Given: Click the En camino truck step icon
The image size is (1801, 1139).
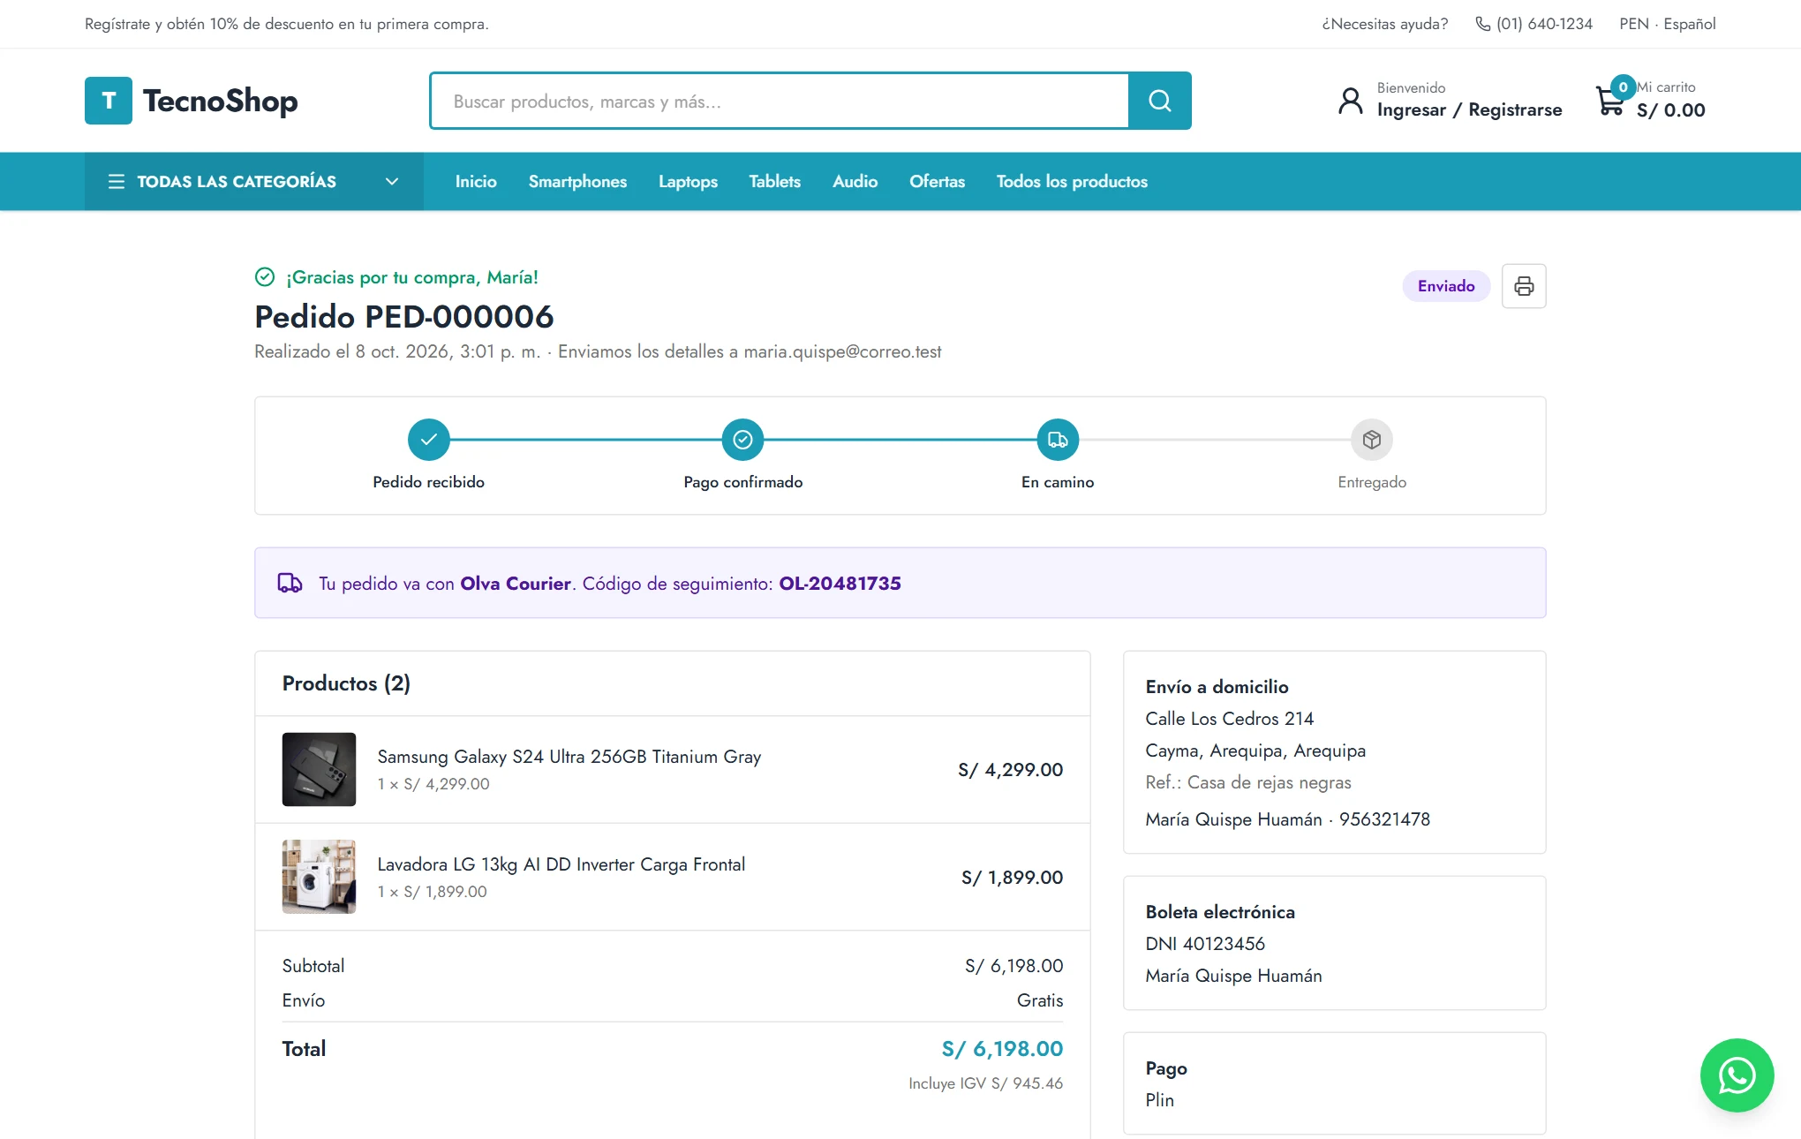Looking at the screenshot, I should tap(1058, 440).
